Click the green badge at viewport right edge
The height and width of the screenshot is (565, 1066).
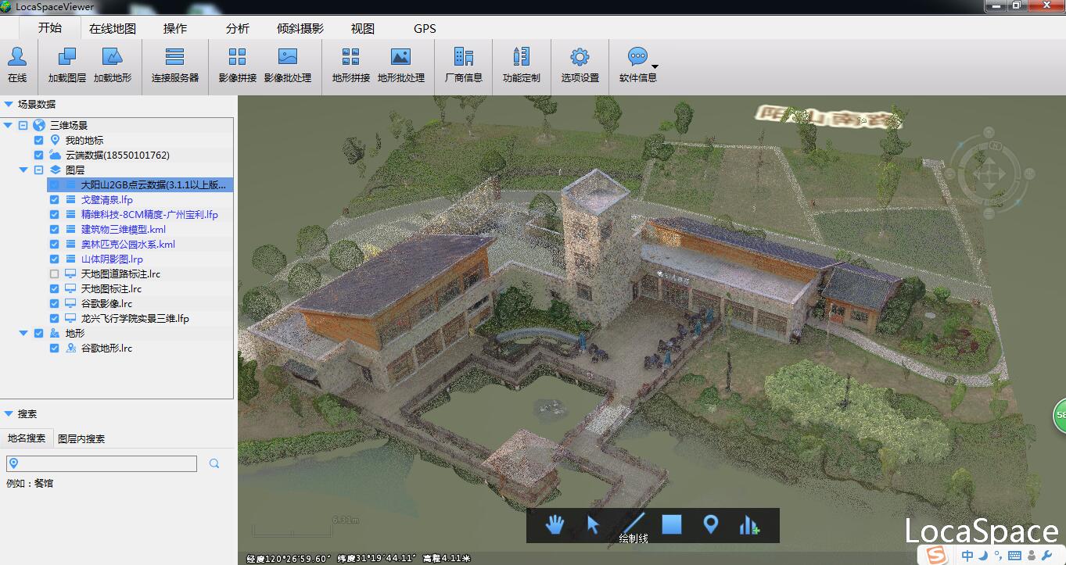tap(1059, 415)
